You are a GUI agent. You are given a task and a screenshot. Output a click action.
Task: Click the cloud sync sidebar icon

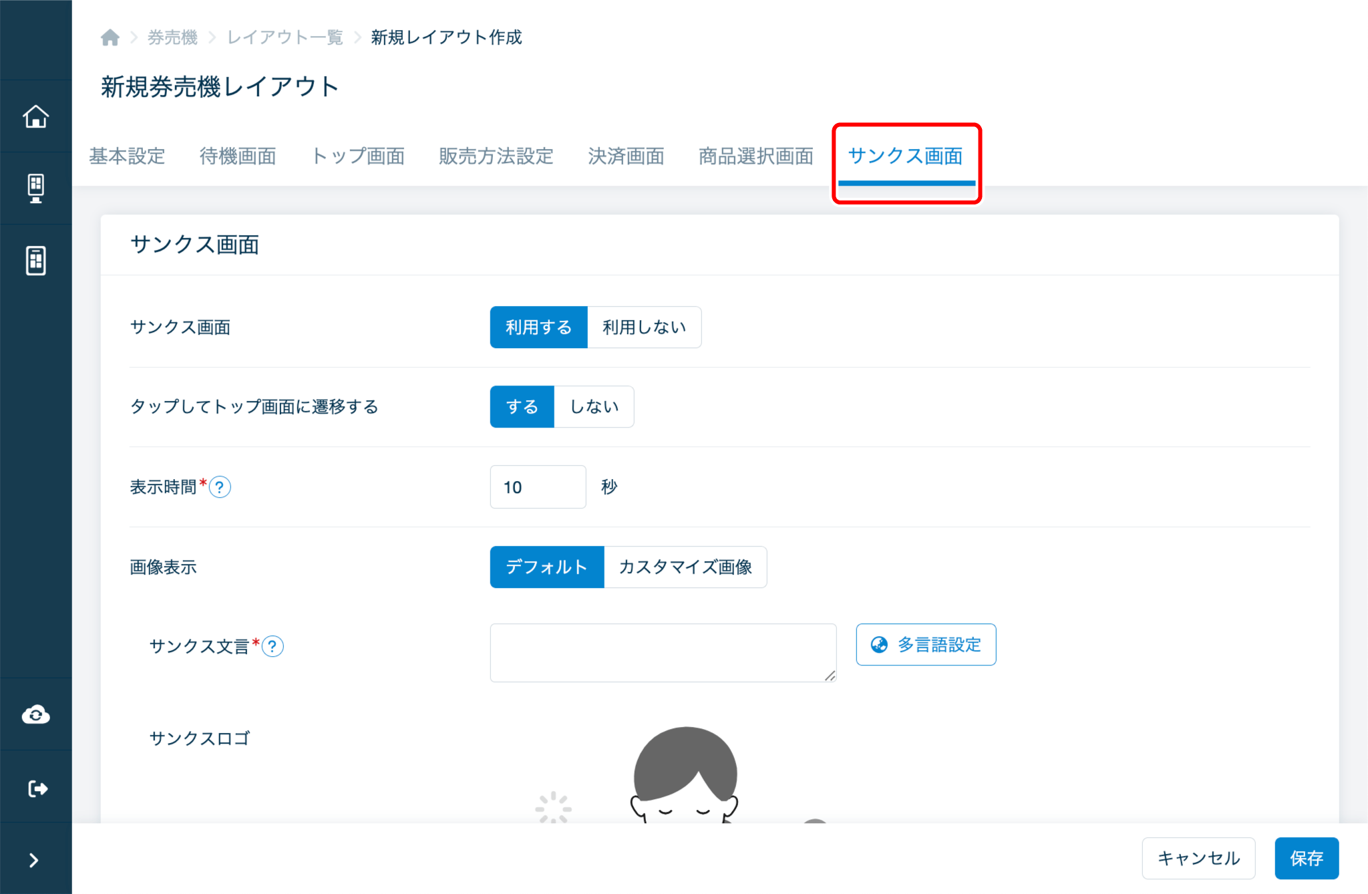(36, 715)
